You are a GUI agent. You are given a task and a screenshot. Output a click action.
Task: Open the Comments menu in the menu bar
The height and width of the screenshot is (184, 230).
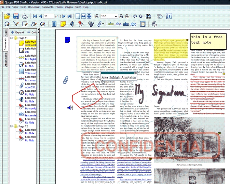[x=47, y=7]
